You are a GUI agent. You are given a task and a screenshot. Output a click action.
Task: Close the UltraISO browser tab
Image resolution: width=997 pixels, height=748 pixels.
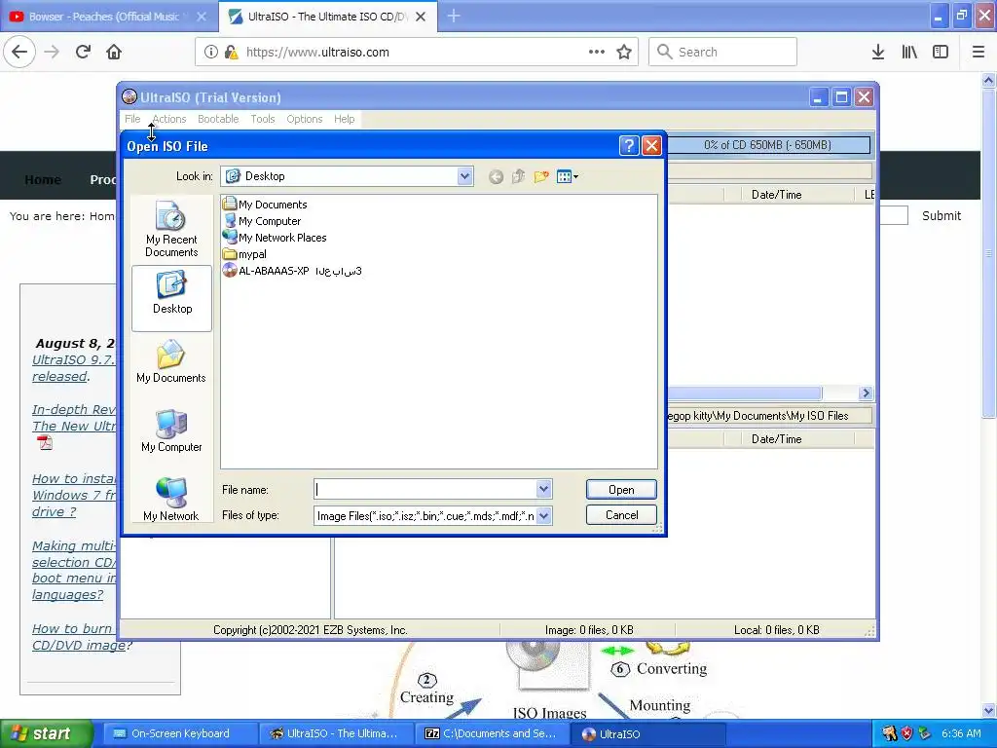(x=421, y=17)
